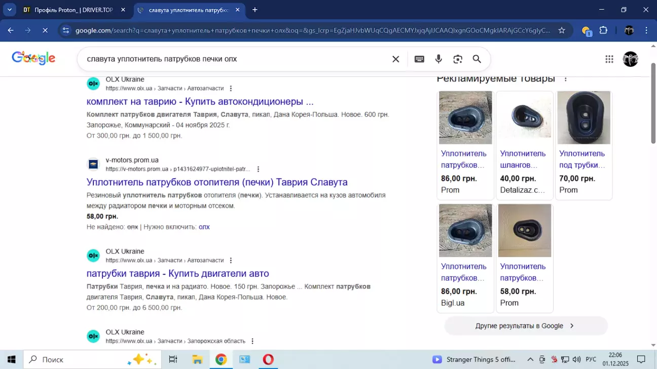
Task: Open the 40,00 грн. product thumbnail
Action: pyautogui.click(x=524, y=117)
